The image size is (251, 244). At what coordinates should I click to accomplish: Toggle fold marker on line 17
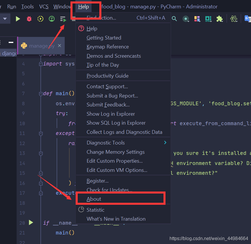(x=41, y=193)
